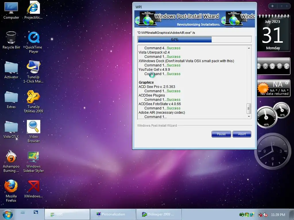Click the Windows Start orb
Viewport: 294px width, 220px height.
point(7,214)
